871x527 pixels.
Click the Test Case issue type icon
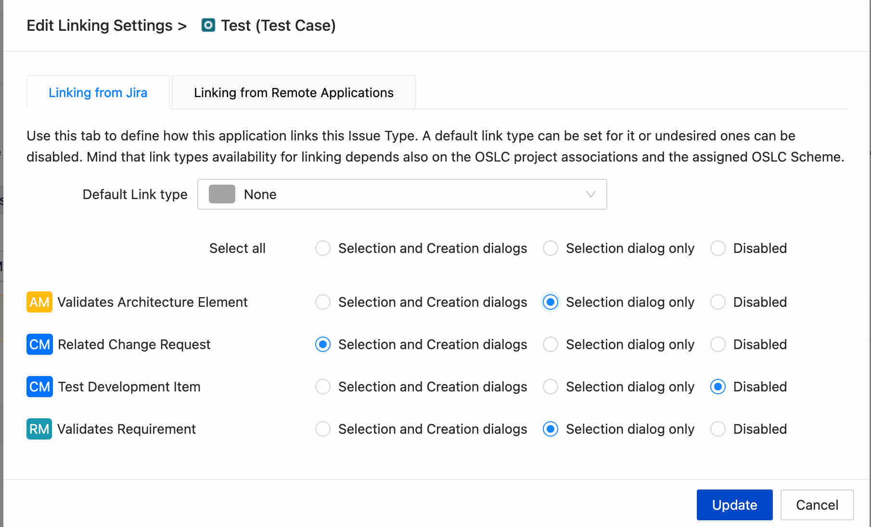click(x=208, y=25)
